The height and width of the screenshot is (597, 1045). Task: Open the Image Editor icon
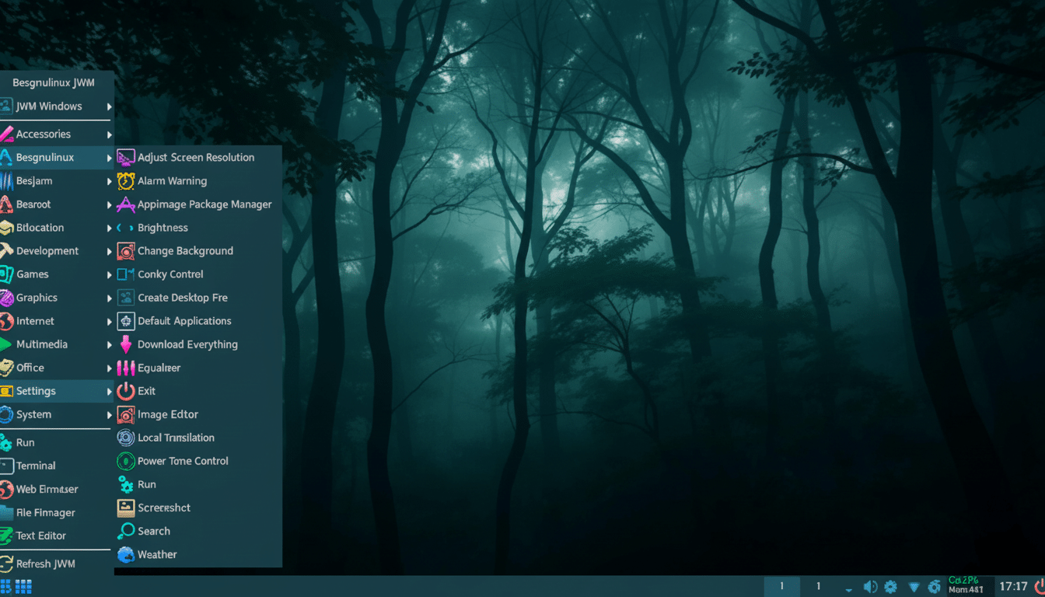(x=124, y=414)
